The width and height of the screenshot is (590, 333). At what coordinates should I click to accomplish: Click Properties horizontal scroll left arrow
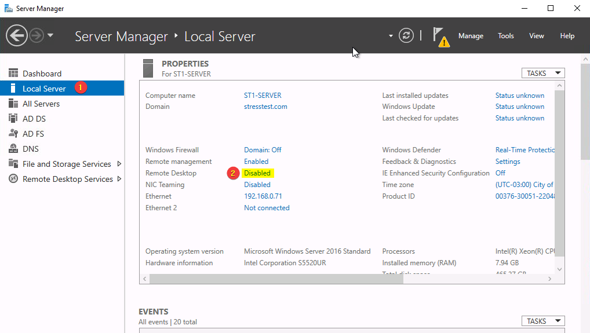click(144, 279)
